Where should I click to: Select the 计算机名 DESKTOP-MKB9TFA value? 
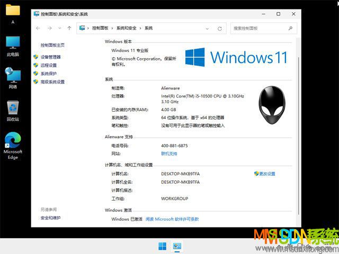(180, 174)
